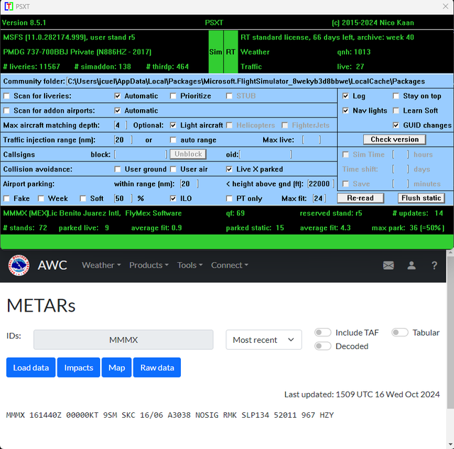Enable the Soft parking checkbox
The width and height of the screenshot is (454, 449).
click(83, 198)
